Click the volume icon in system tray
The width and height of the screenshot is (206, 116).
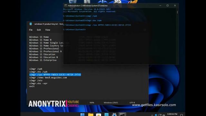pyautogui.click(x=164, y=115)
